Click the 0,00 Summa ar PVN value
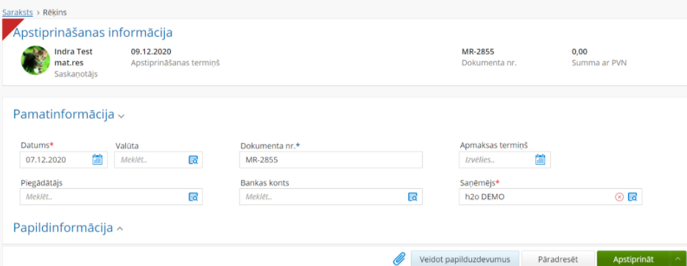The height and width of the screenshot is (266, 687). [579, 51]
